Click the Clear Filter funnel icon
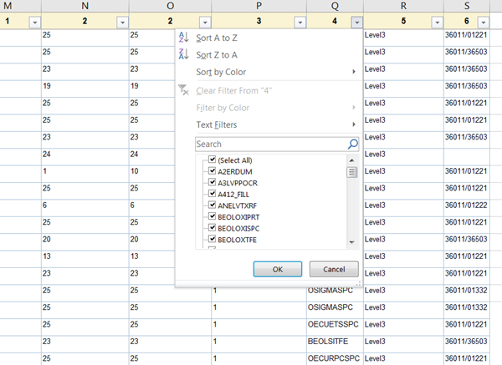502x365 pixels. (x=183, y=89)
